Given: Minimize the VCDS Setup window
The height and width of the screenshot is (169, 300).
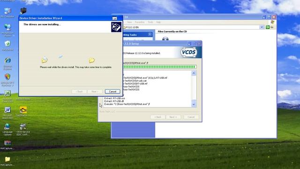Looking at the screenshot, I should pyautogui.click(x=189, y=44).
